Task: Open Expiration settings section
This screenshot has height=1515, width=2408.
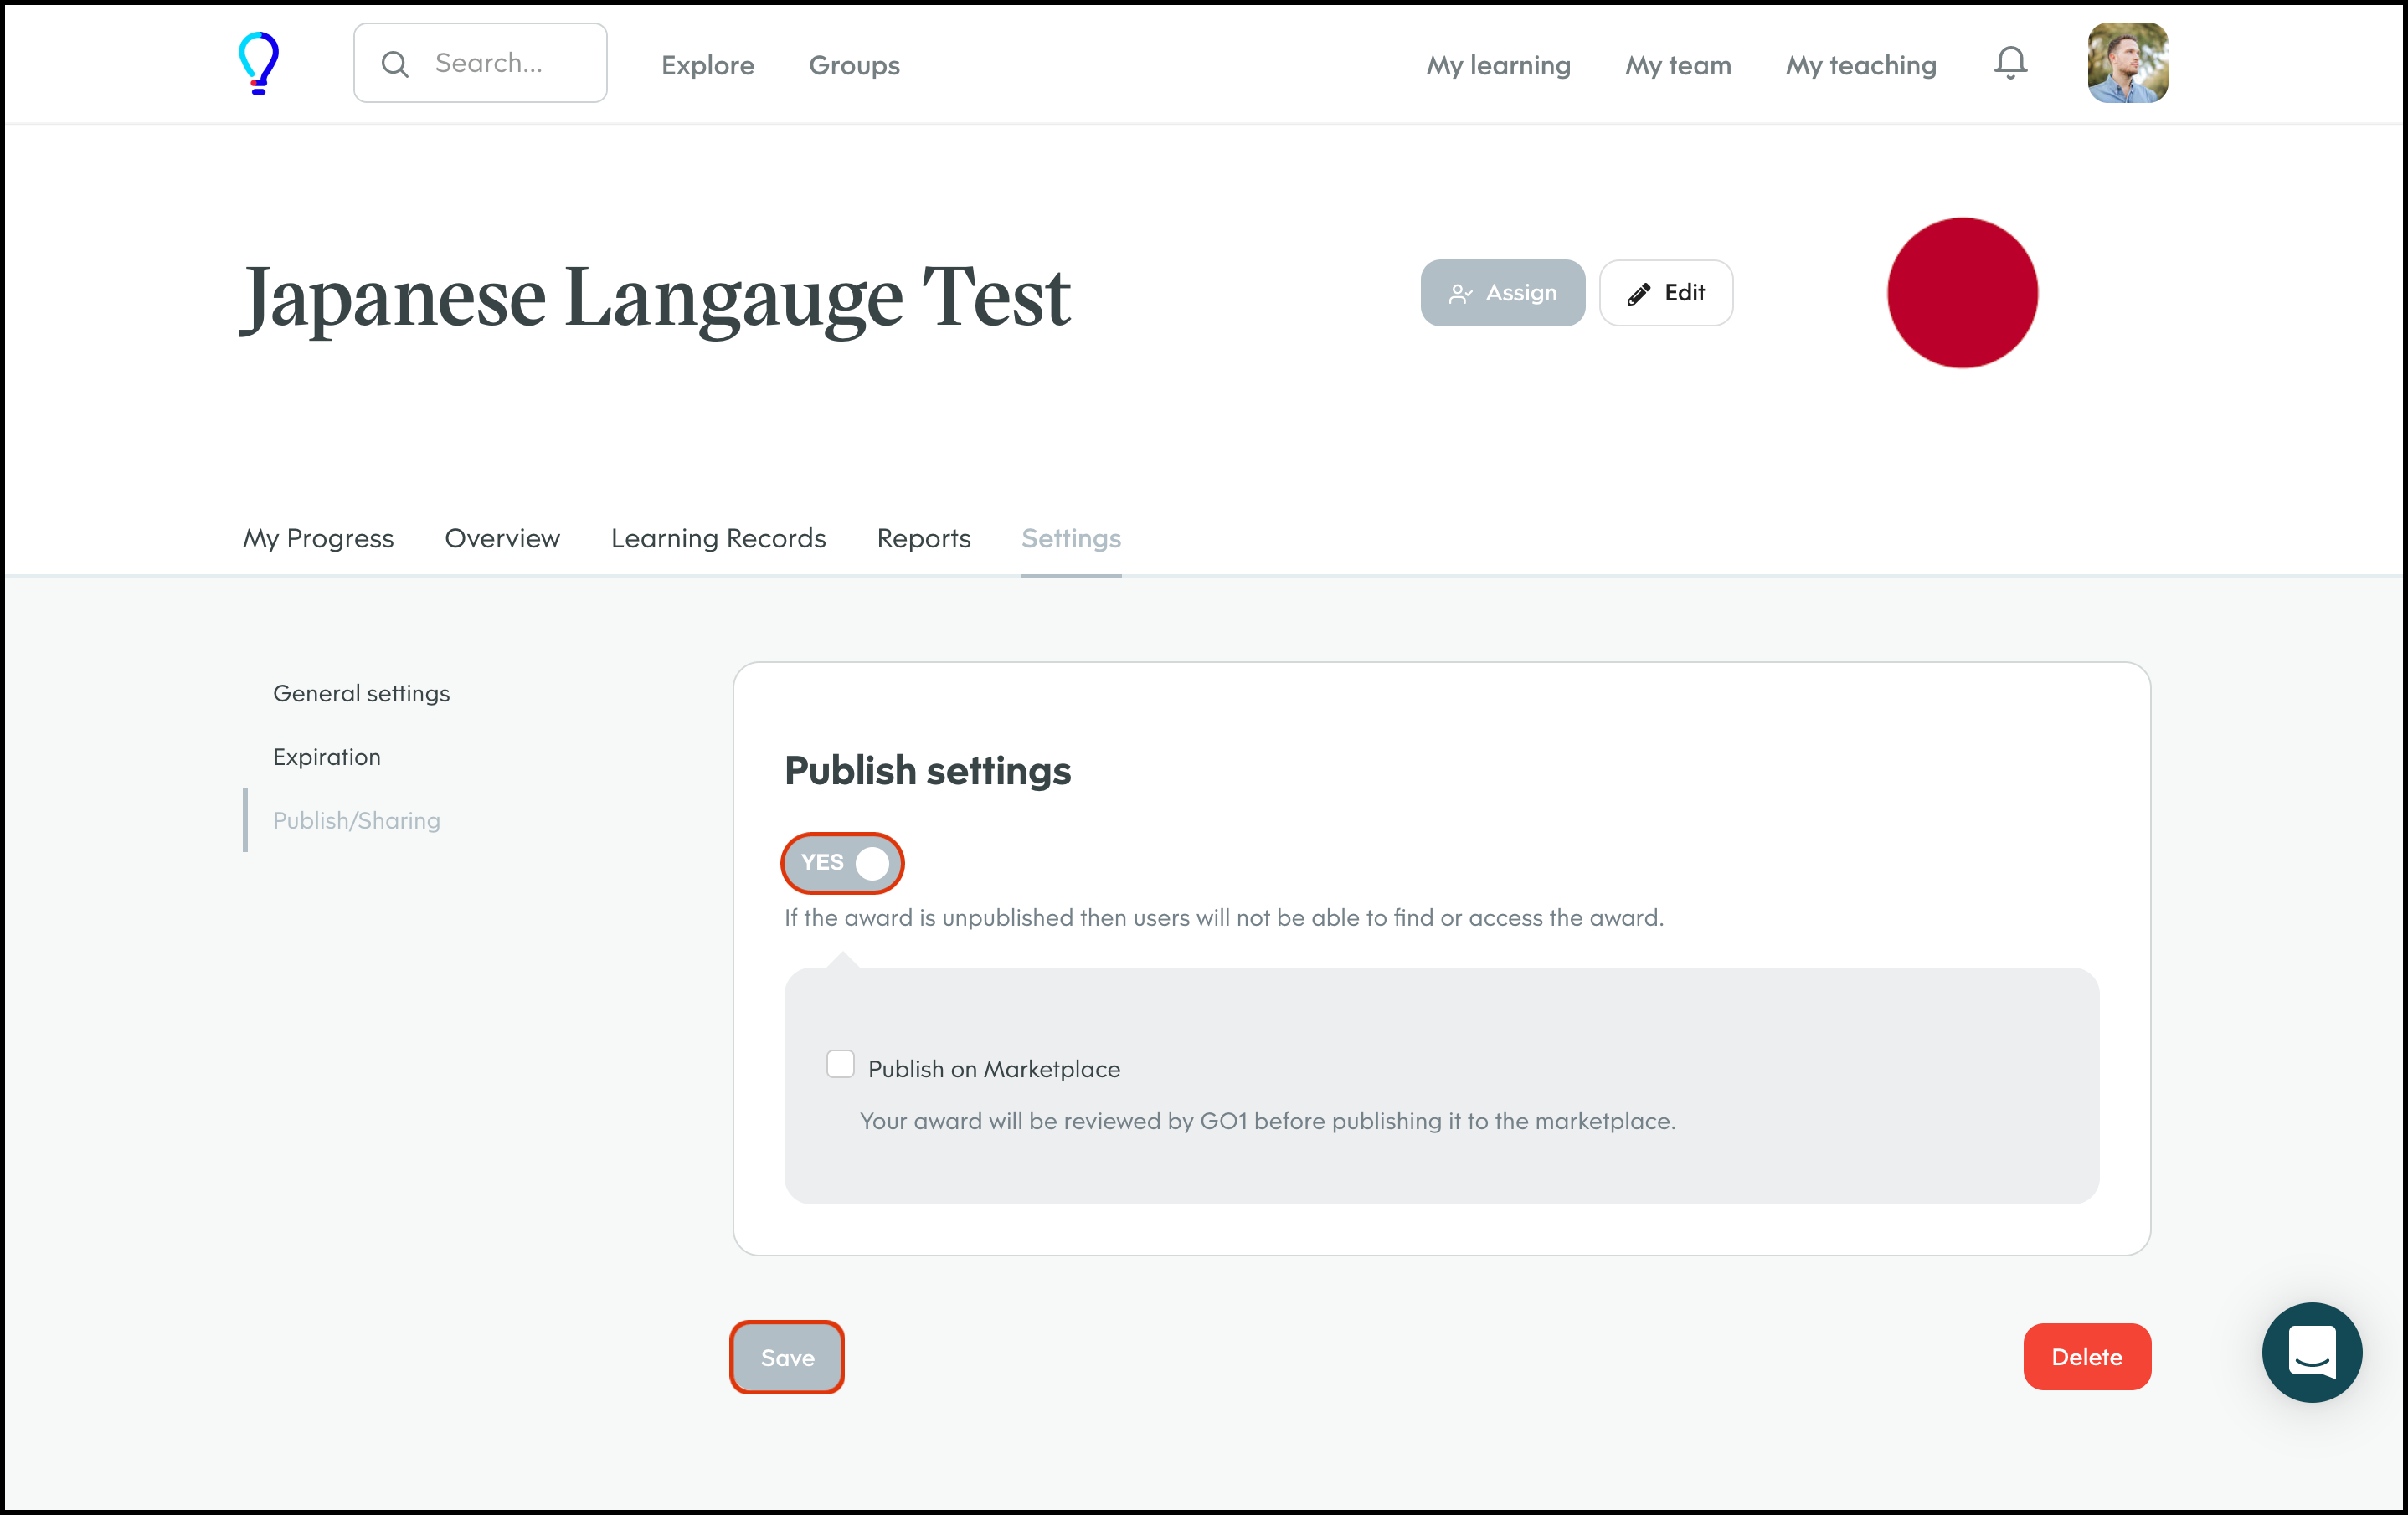Action: (327, 757)
